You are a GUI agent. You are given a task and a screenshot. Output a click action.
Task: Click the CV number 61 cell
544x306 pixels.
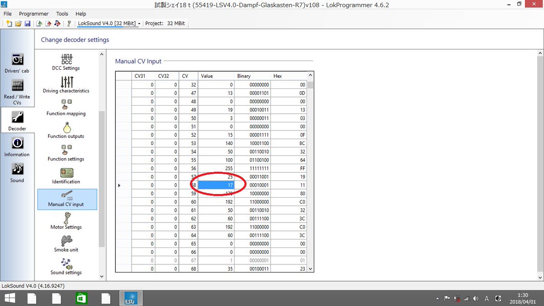pyautogui.click(x=189, y=210)
